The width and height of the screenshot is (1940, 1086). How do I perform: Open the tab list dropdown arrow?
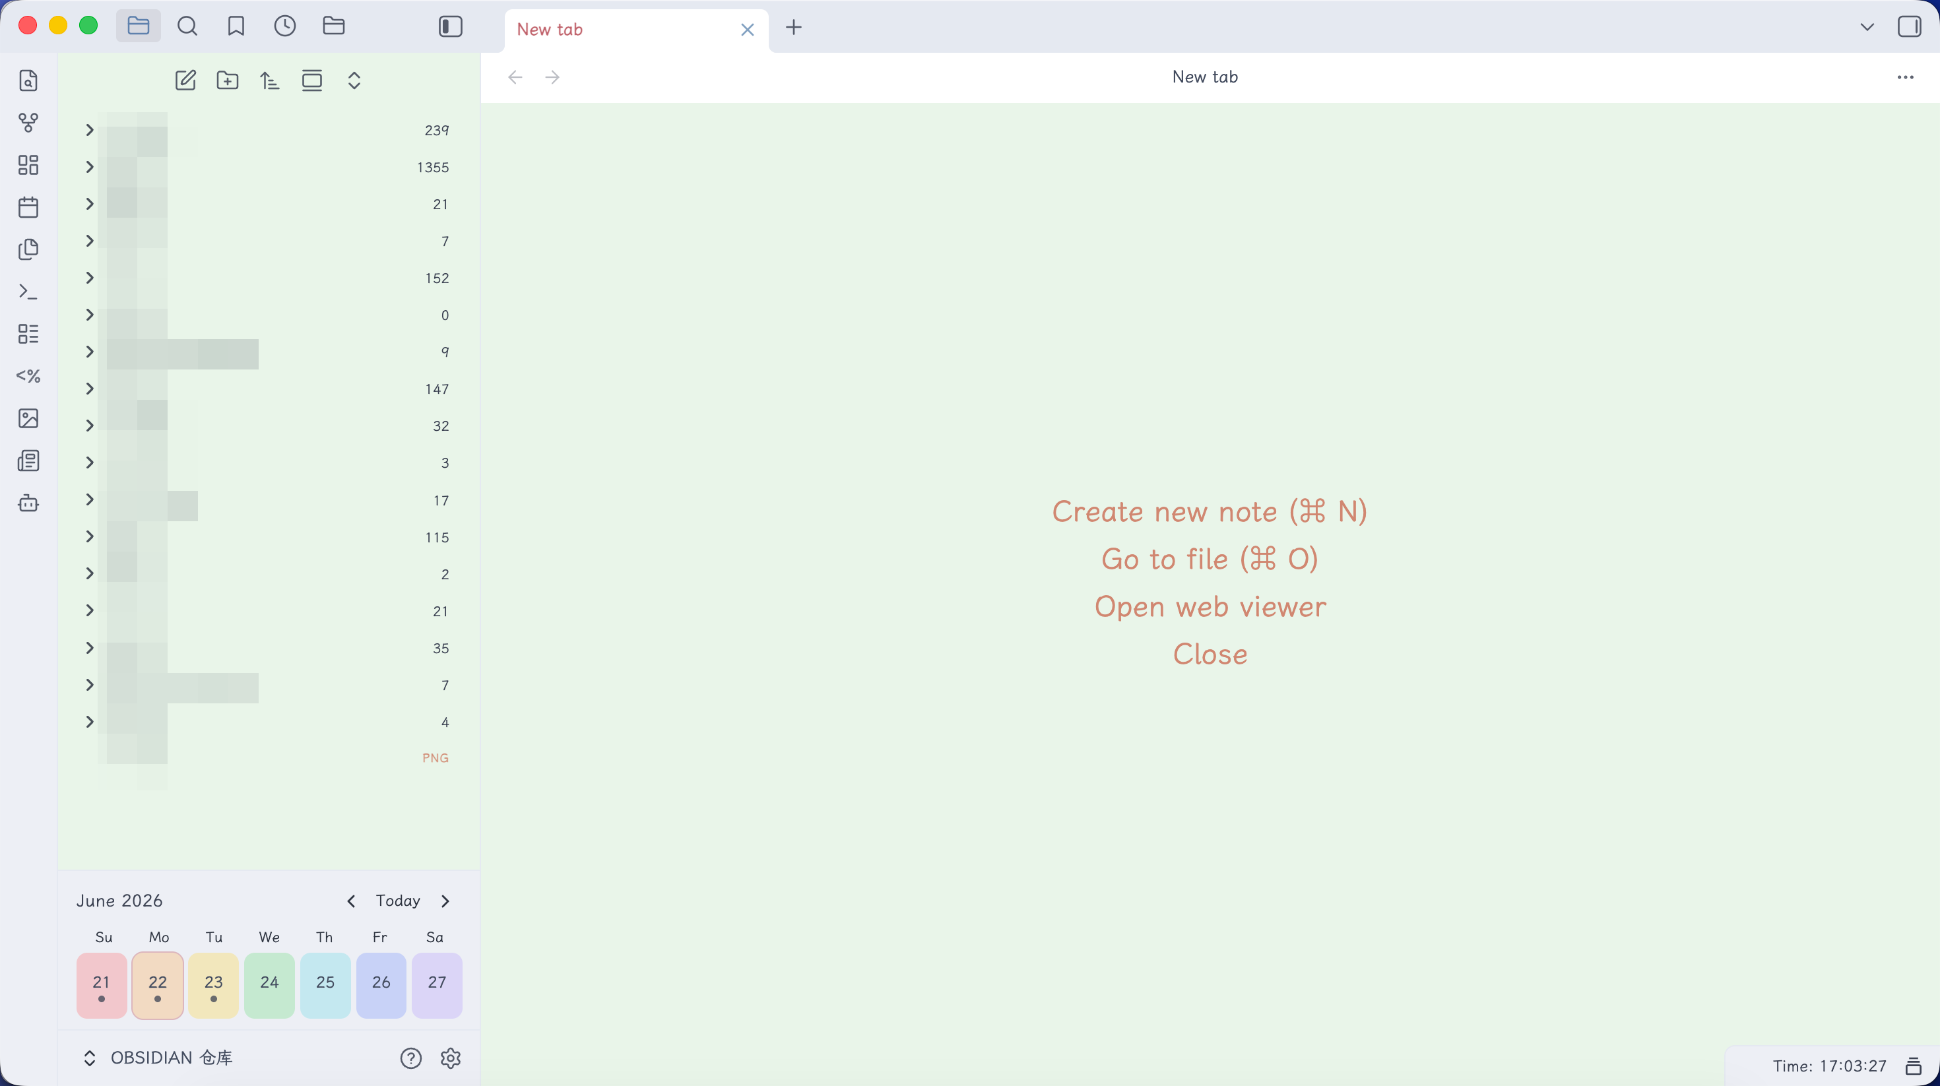[1867, 27]
